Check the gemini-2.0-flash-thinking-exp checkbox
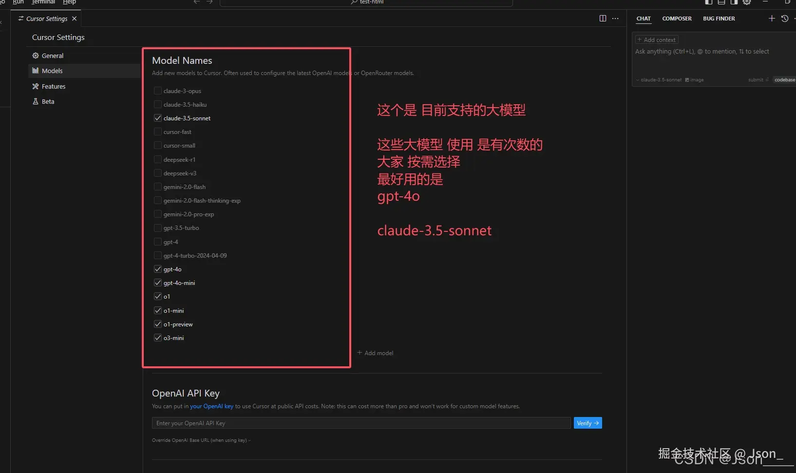796x473 pixels. click(x=158, y=200)
